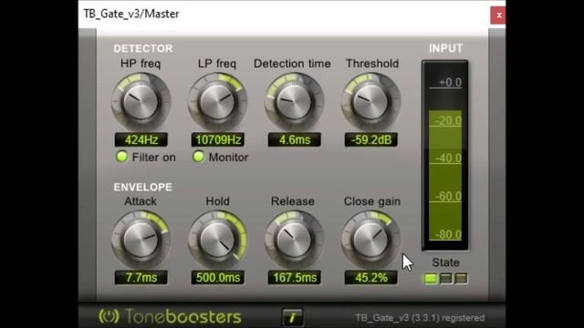
Task: Click the Threshold knob
Action: pyautogui.click(x=371, y=101)
